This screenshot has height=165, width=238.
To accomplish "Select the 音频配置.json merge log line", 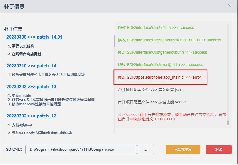I will 150,90.
